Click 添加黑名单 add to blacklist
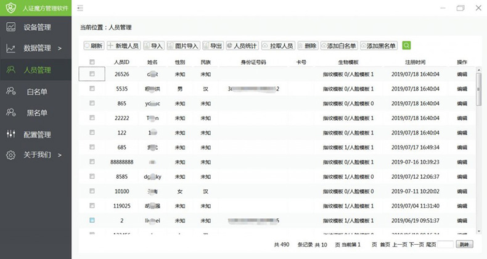 click(379, 46)
